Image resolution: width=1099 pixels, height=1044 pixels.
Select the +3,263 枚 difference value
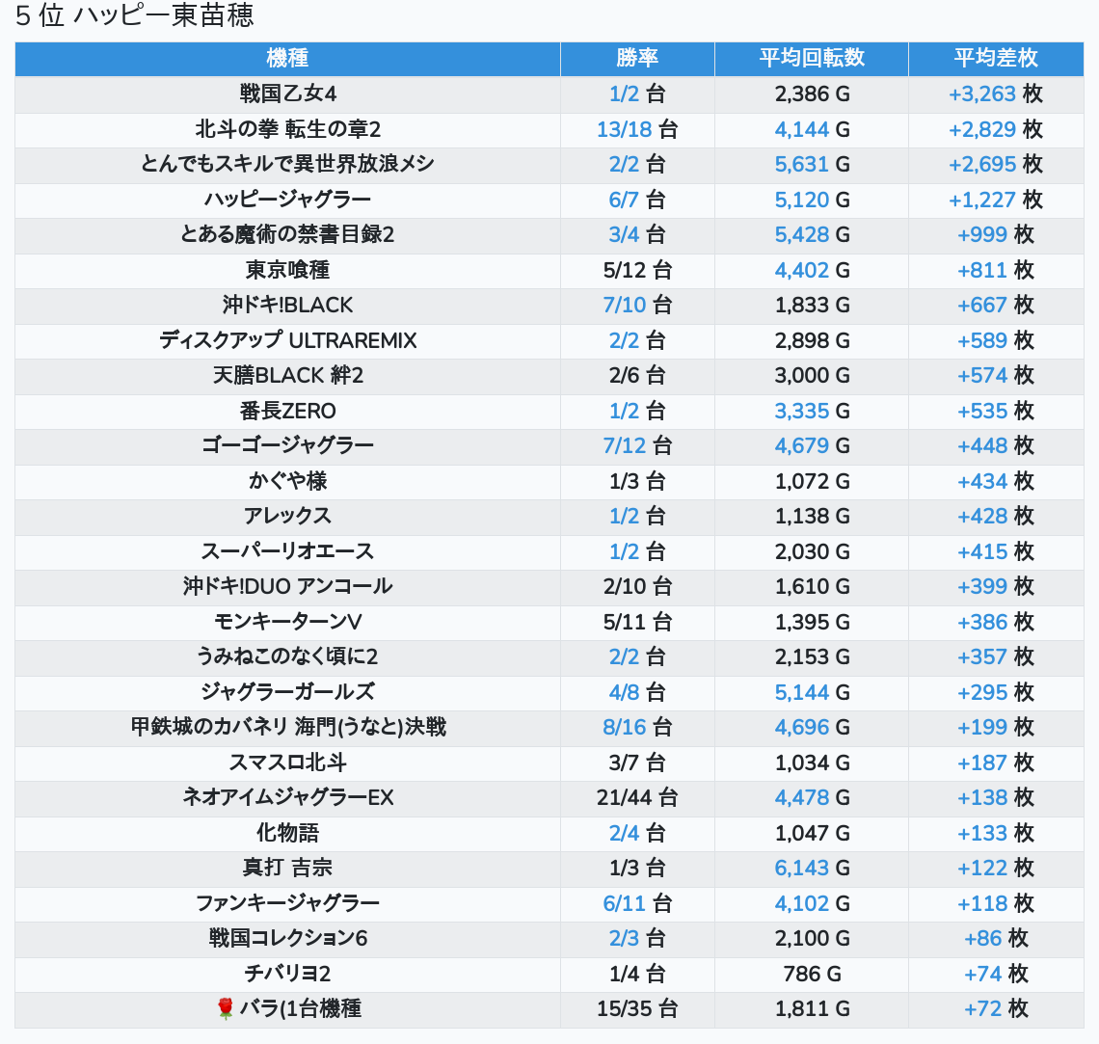click(x=995, y=94)
